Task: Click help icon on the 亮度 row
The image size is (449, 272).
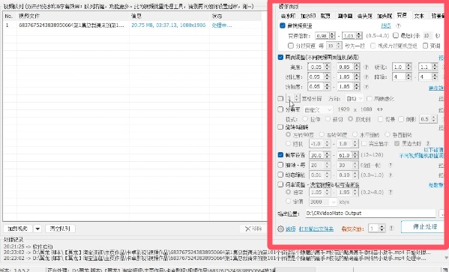Action: tap(366, 67)
